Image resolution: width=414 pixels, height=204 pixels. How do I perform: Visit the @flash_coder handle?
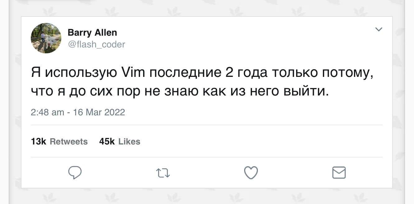(96, 44)
